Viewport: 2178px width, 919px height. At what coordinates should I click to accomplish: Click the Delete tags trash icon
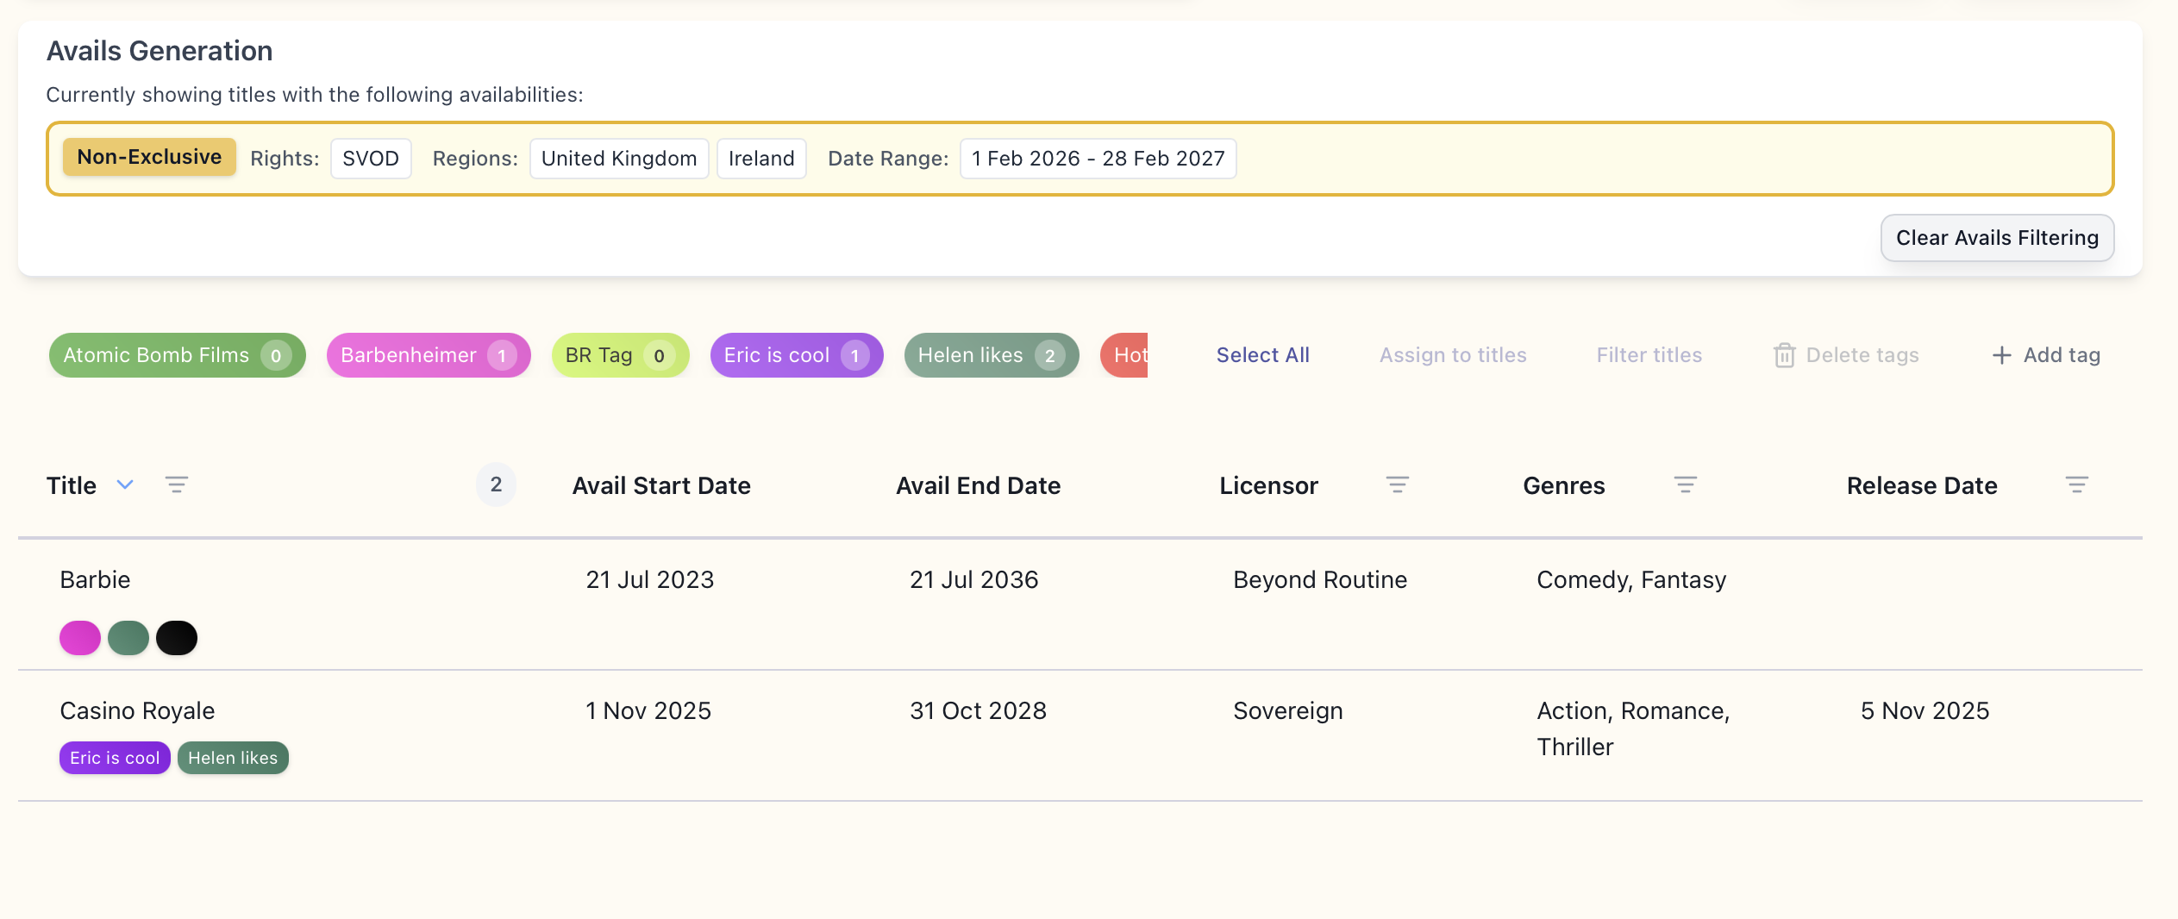coord(1784,355)
